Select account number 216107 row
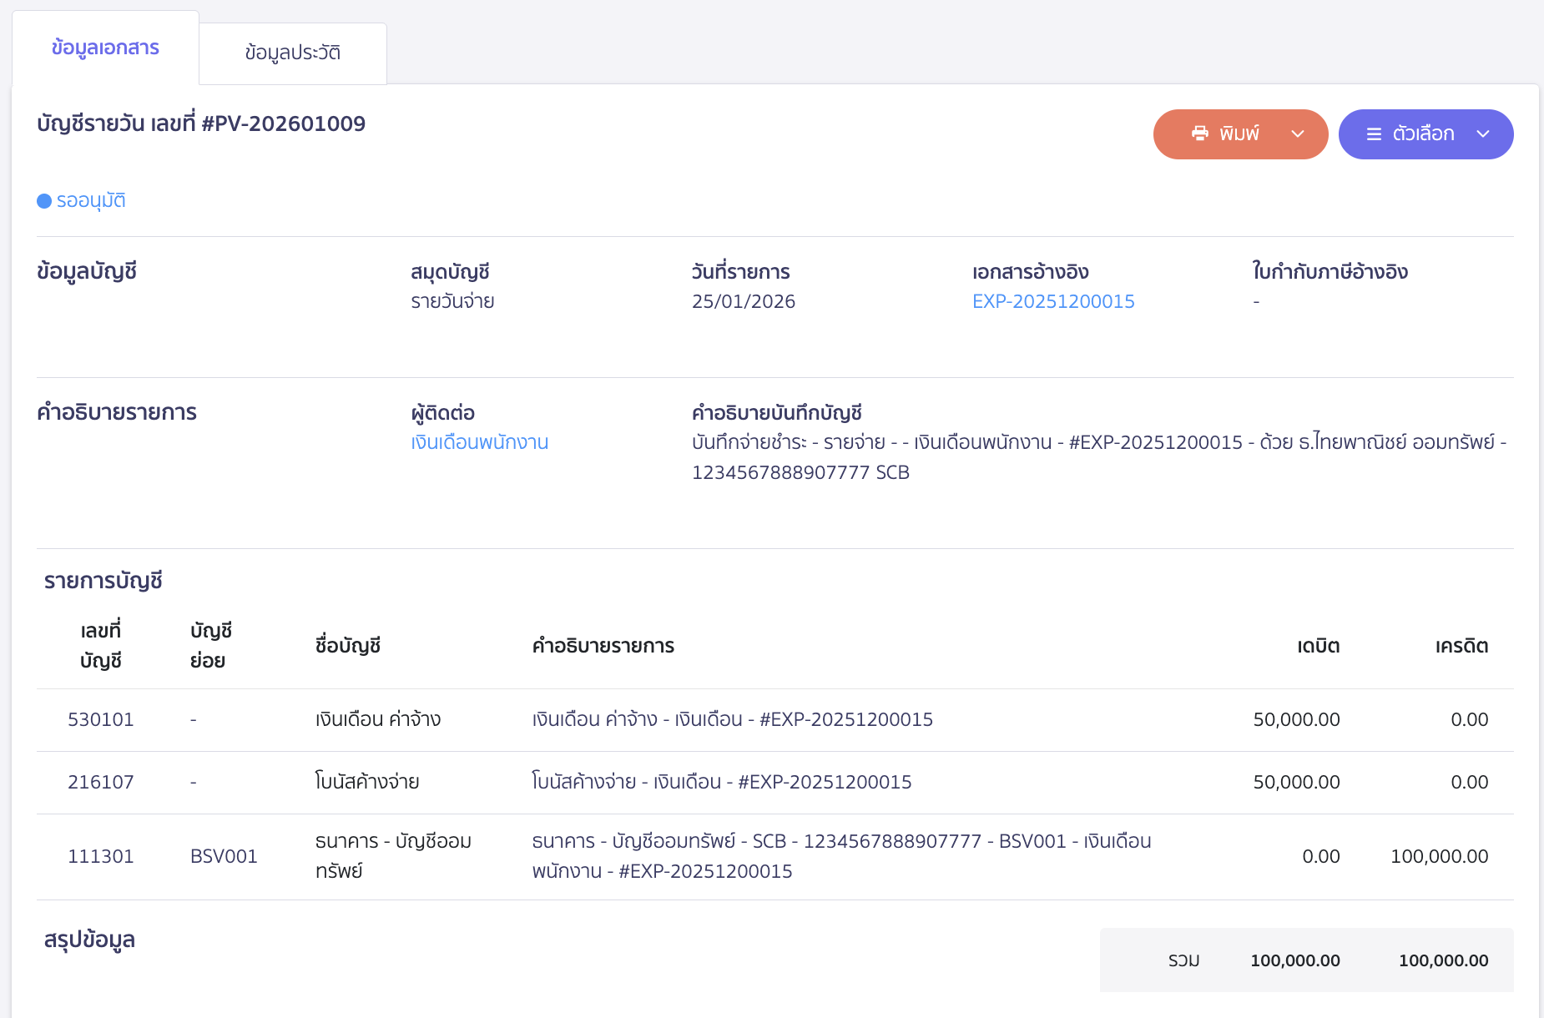This screenshot has width=1544, height=1018. [101, 782]
